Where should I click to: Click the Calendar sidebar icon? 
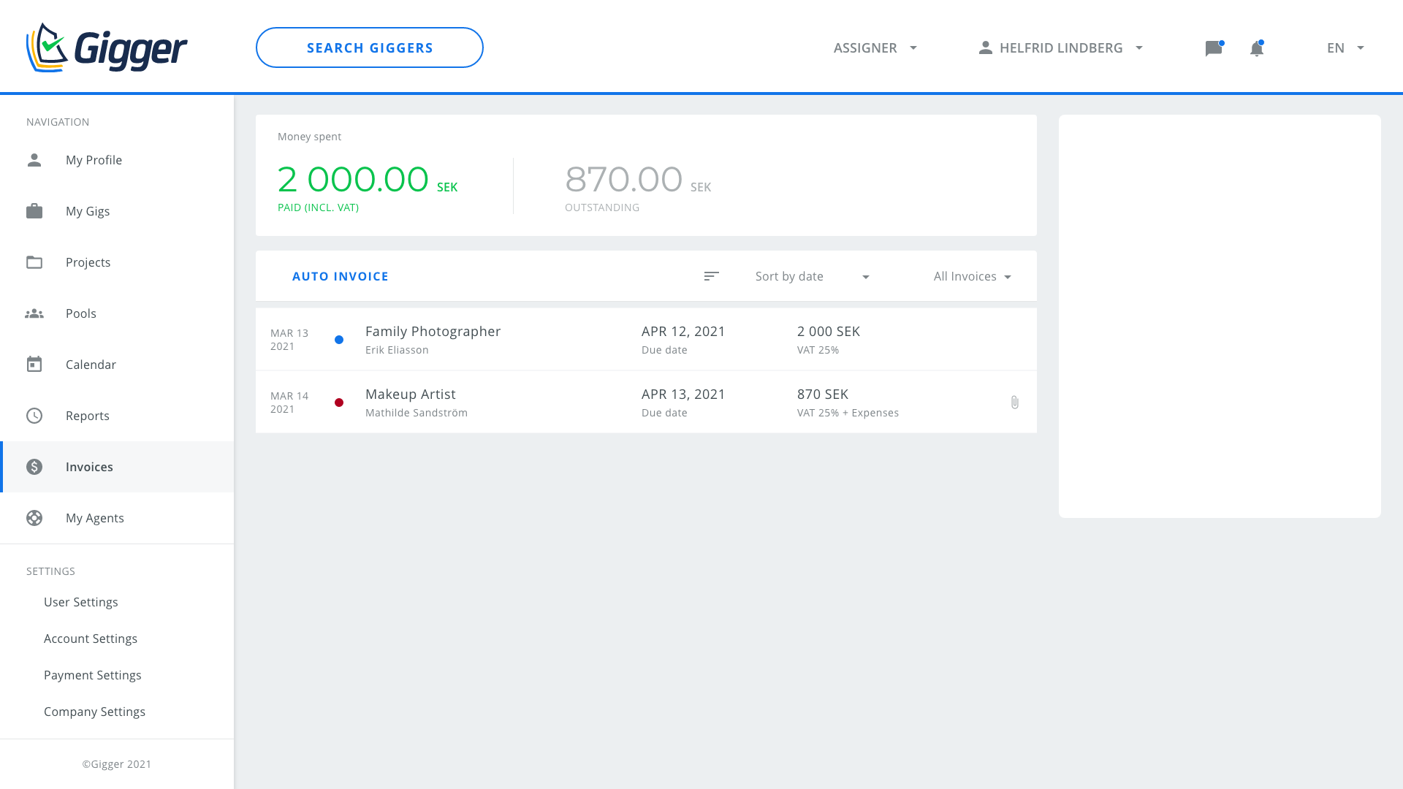34,365
